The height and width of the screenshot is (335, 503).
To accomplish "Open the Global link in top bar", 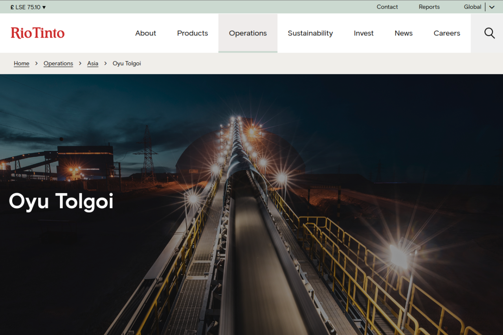I will [x=472, y=7].
